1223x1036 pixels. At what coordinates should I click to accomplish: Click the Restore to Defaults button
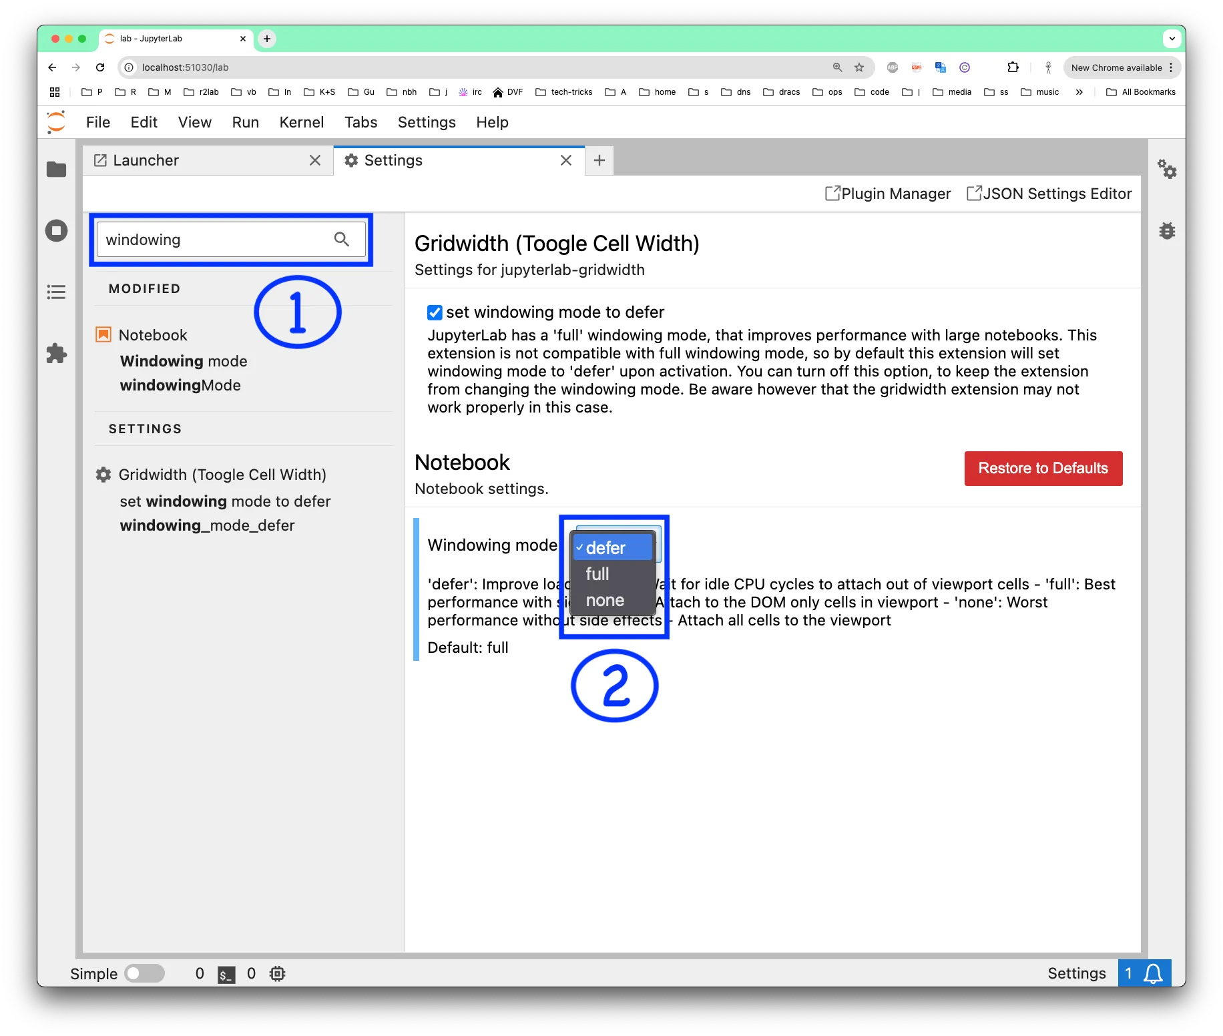point(1043,468)
